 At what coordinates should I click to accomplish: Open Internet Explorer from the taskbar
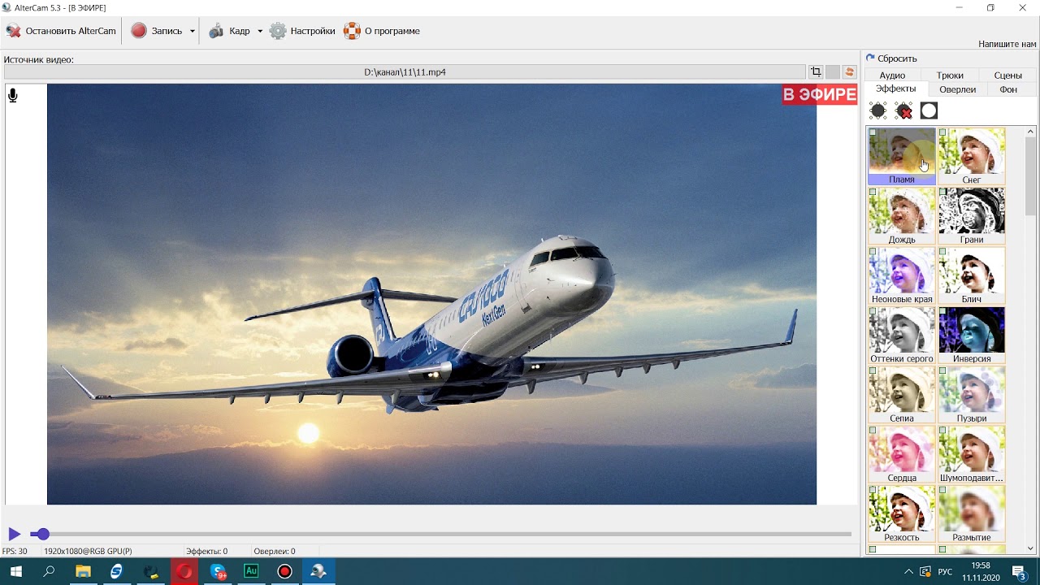[117, 571]
